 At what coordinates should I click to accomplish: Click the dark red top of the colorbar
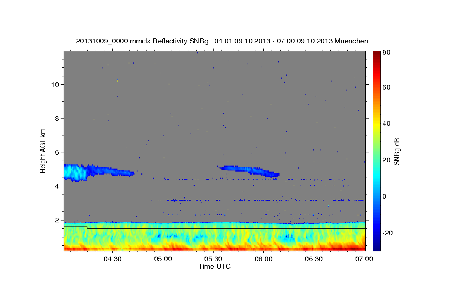(377, 54)
